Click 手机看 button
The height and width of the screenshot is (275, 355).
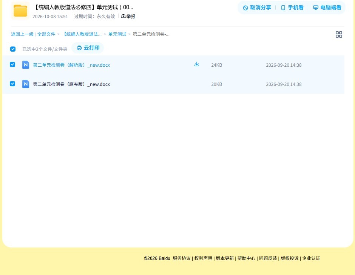click(292, 8)
